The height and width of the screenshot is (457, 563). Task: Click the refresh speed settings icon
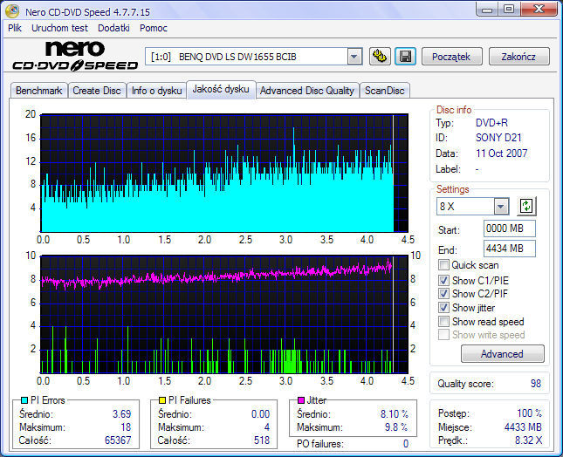click(526, 206)
